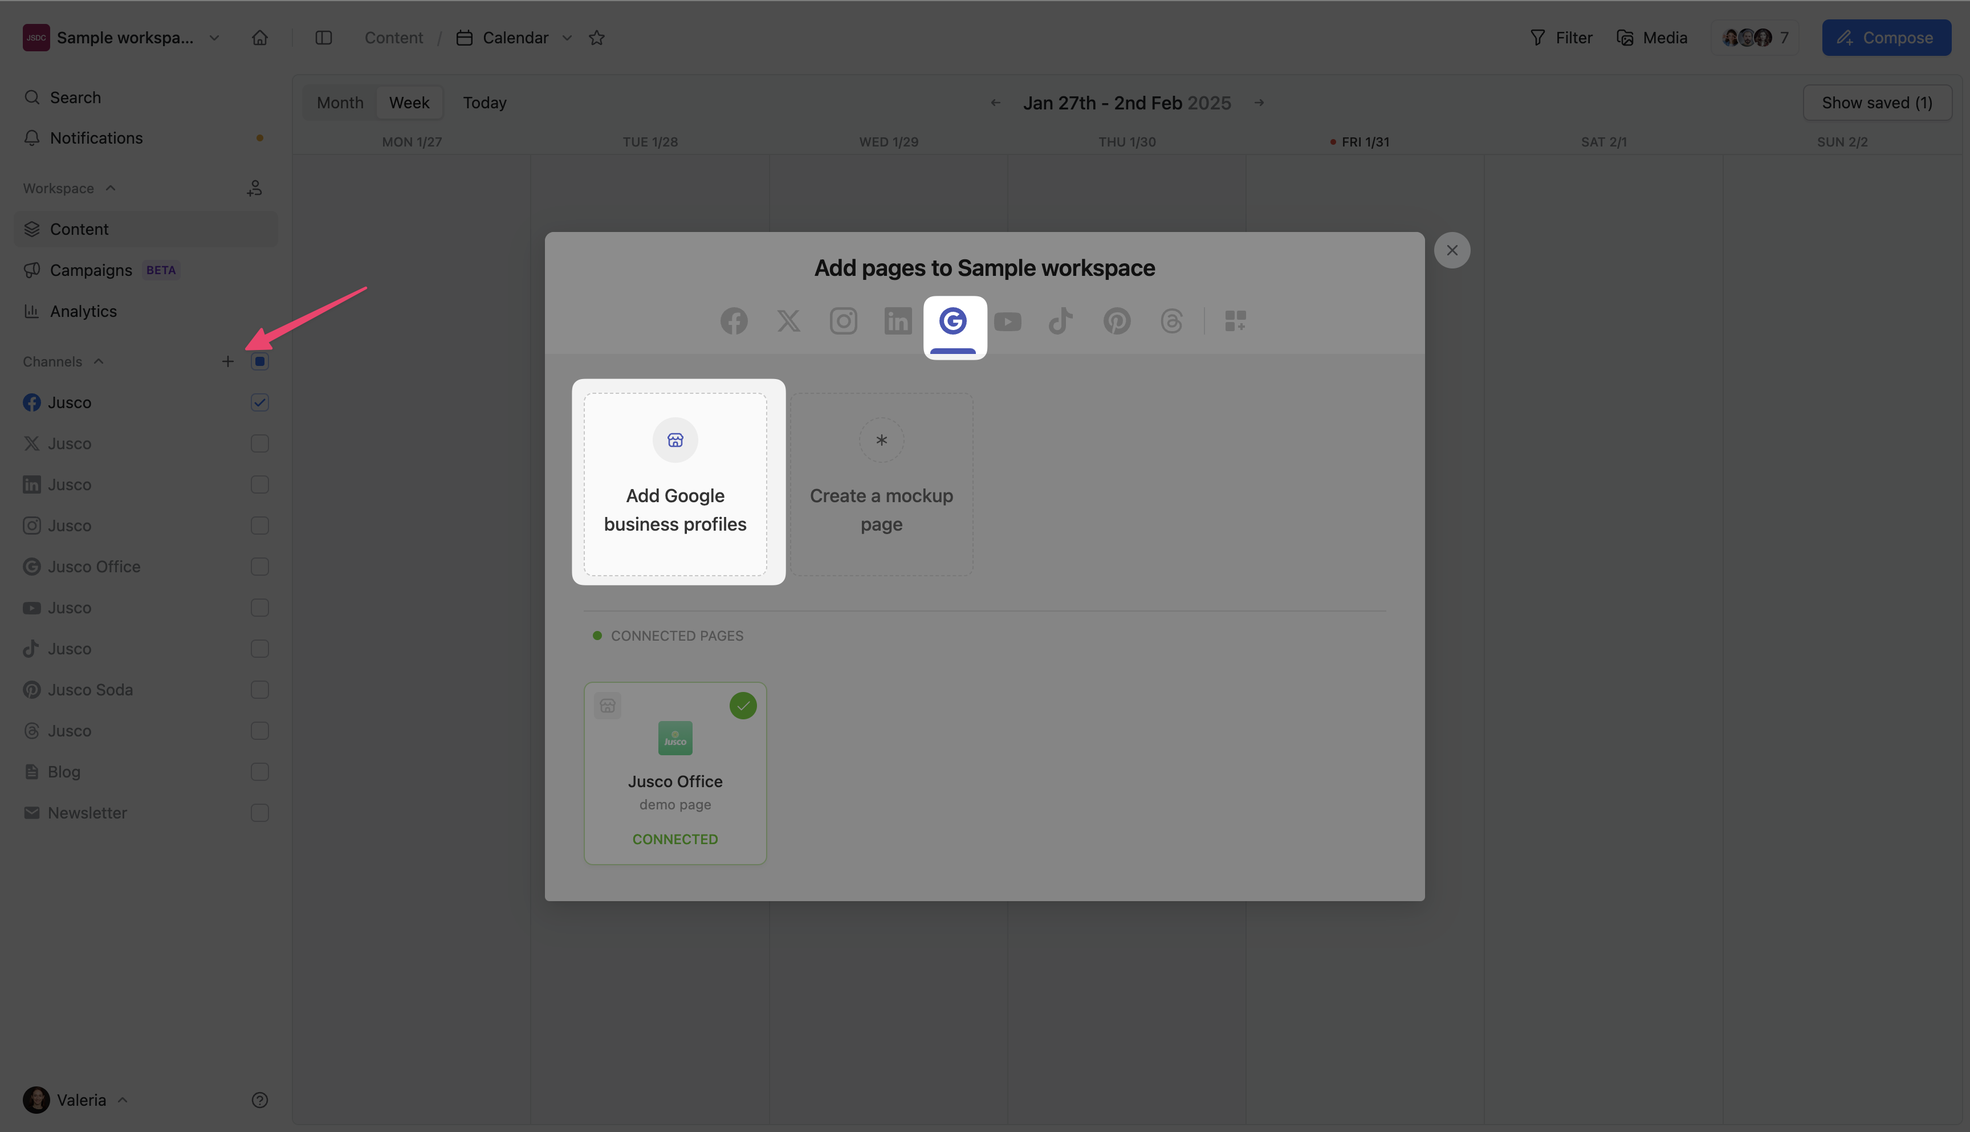Image resolution: width=1970 pixels, height=1132 pixels.
Task: Add a channel with plus icon
Action: click(x=228, y=361)
